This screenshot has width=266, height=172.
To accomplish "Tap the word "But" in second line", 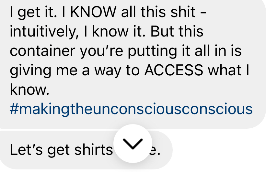I will point(162,31).
